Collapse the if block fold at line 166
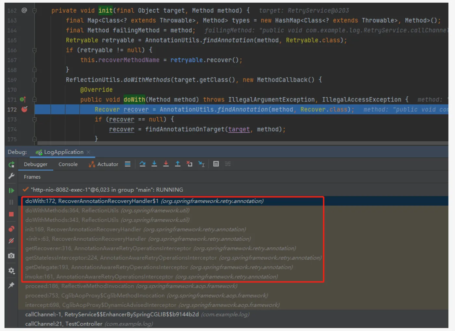The height and width of the screenshot is (331, 455). point(34,50)
